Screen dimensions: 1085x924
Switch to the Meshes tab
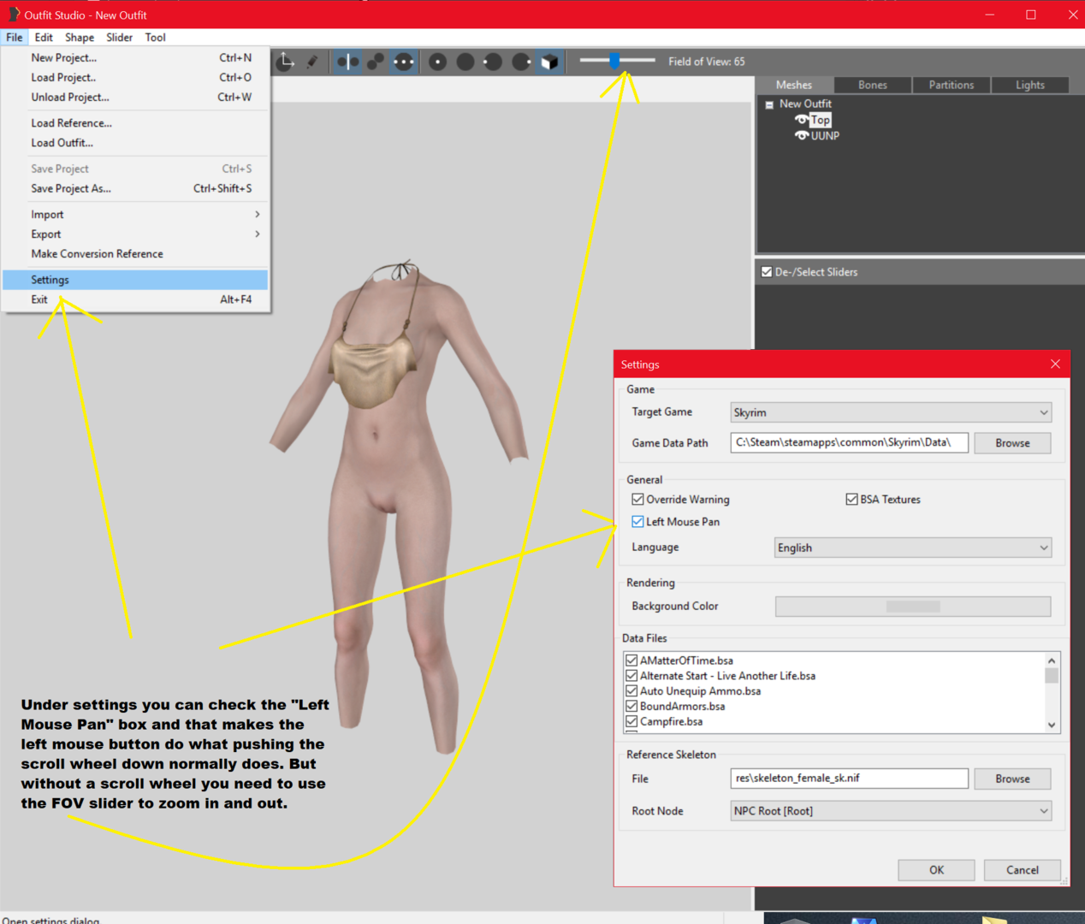point(794,85)
